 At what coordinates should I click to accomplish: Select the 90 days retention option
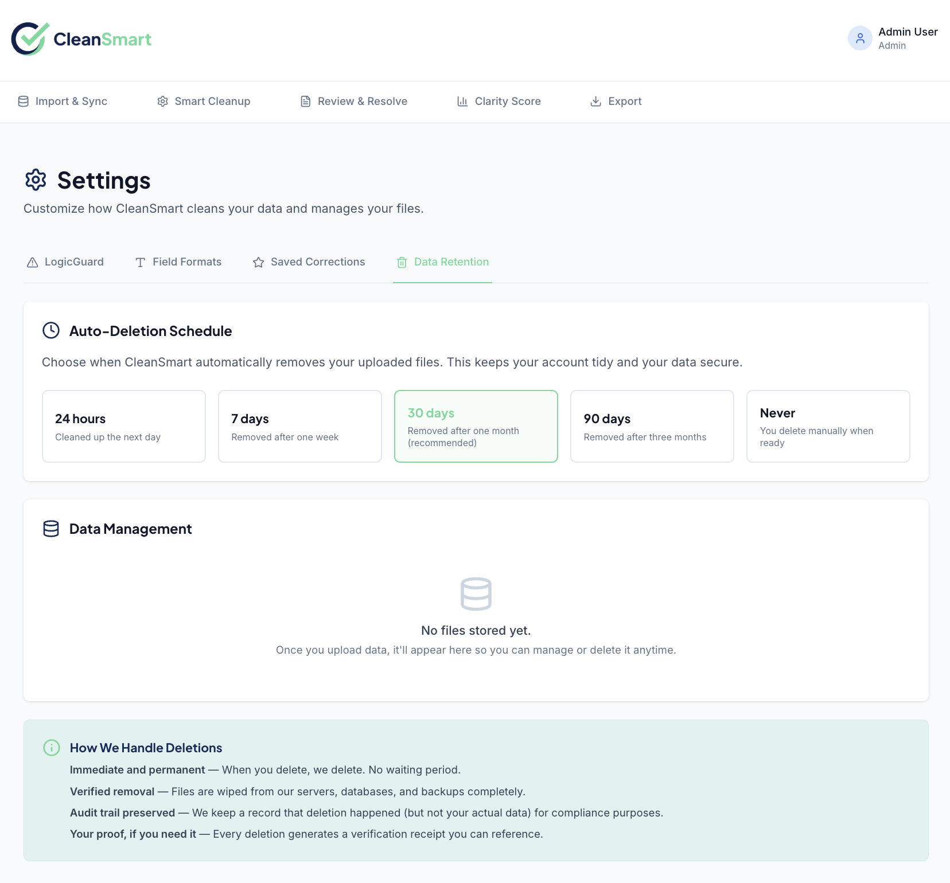[x=652, y=426]
